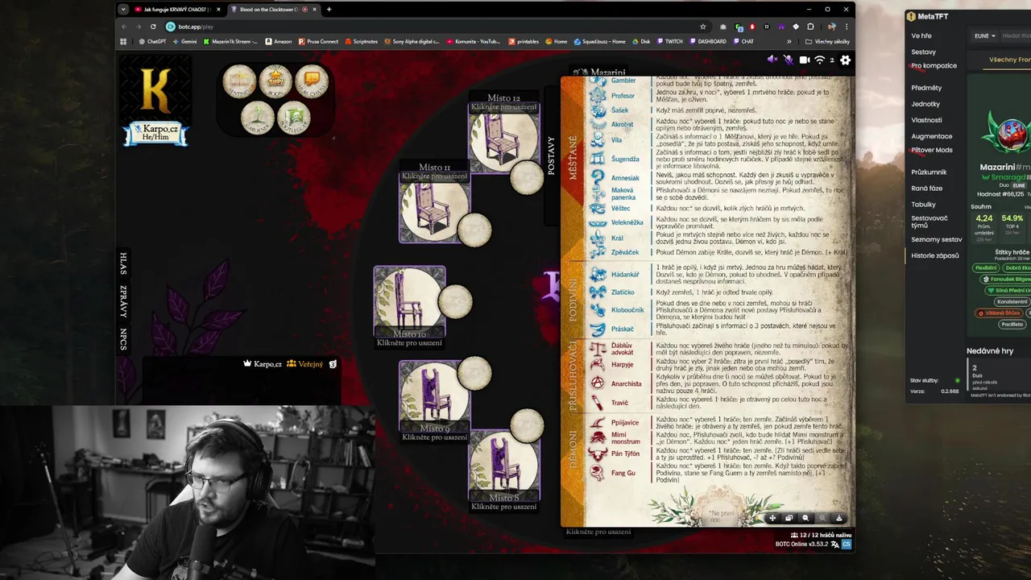Open the Chrome tab search dropdown
1031x580 pixels.
pos(123,10)
